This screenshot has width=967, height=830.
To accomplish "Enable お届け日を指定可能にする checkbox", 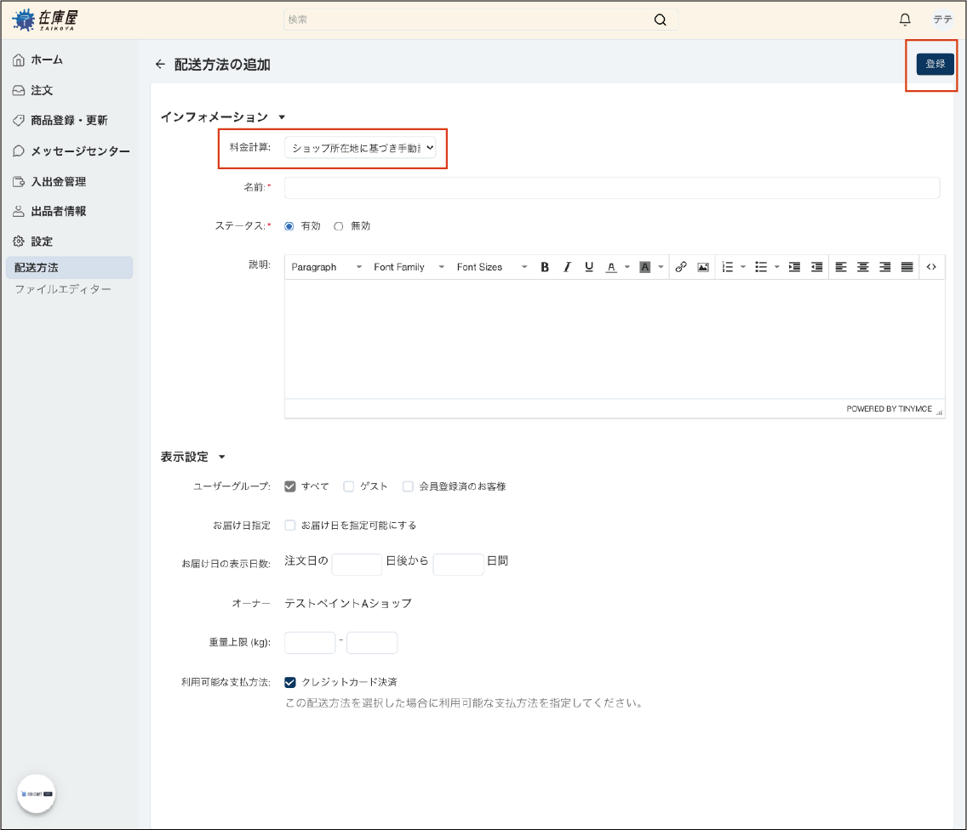I will [290, 526].
